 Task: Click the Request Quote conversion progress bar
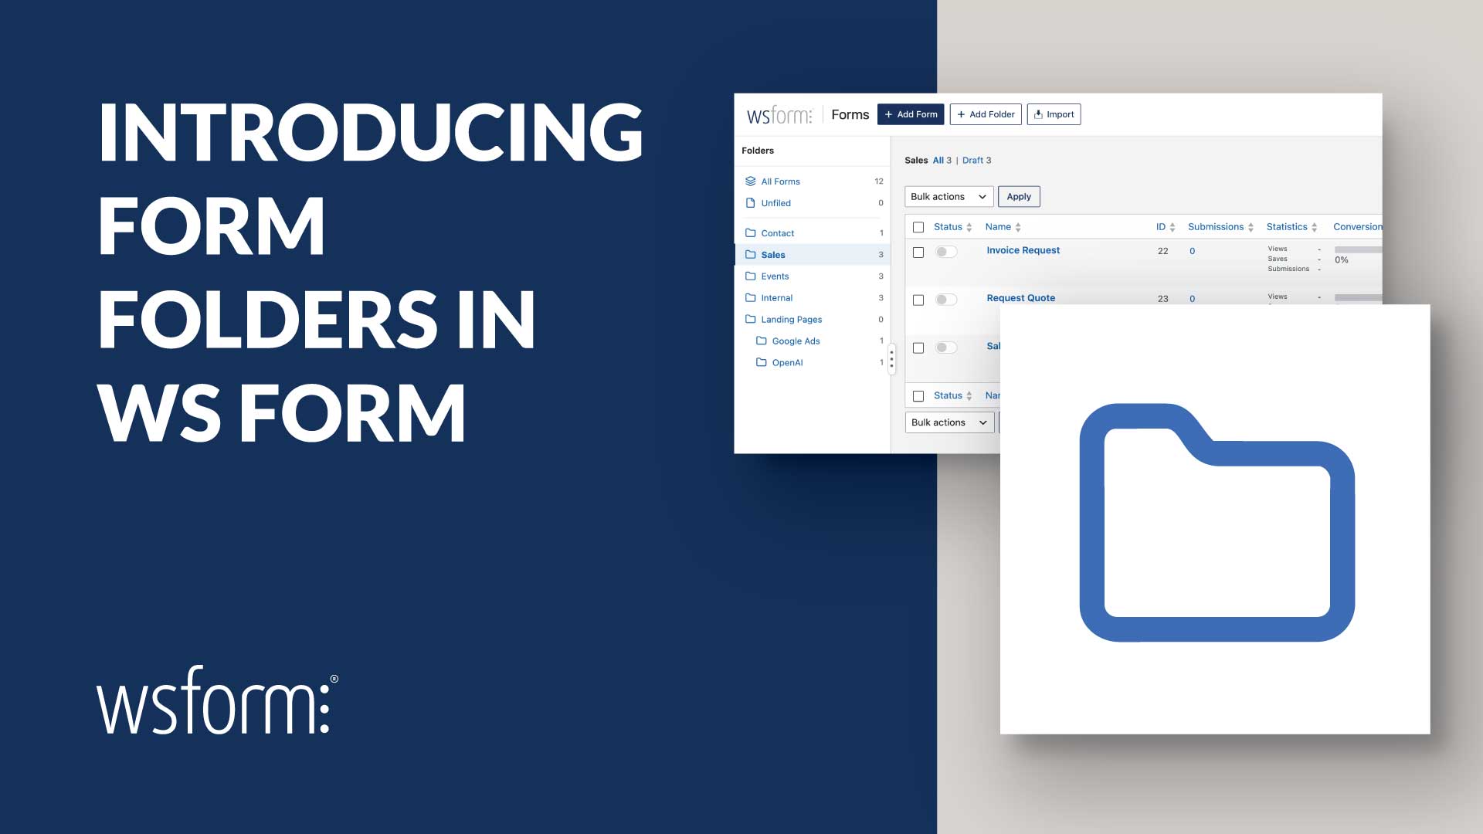click(x=1358, y=297)
